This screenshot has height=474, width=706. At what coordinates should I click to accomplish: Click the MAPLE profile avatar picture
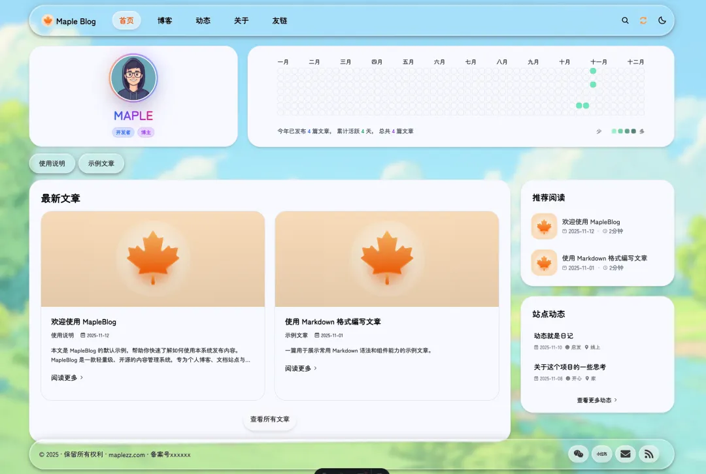click(x=133, y=77)
